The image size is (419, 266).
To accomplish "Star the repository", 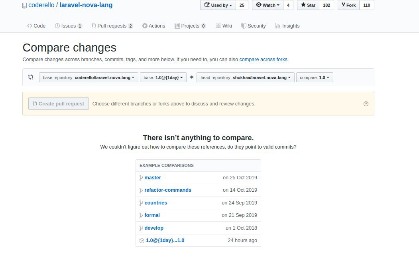I will tap(308, 5).
